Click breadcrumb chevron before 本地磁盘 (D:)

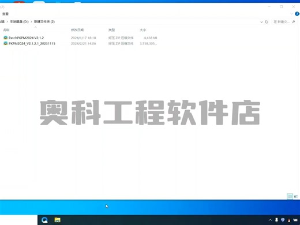7,21
